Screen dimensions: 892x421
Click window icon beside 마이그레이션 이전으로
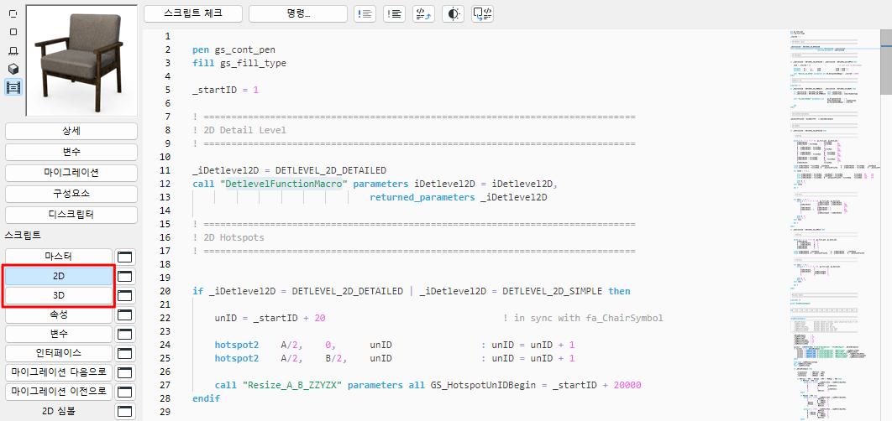(x=125, y=392)
